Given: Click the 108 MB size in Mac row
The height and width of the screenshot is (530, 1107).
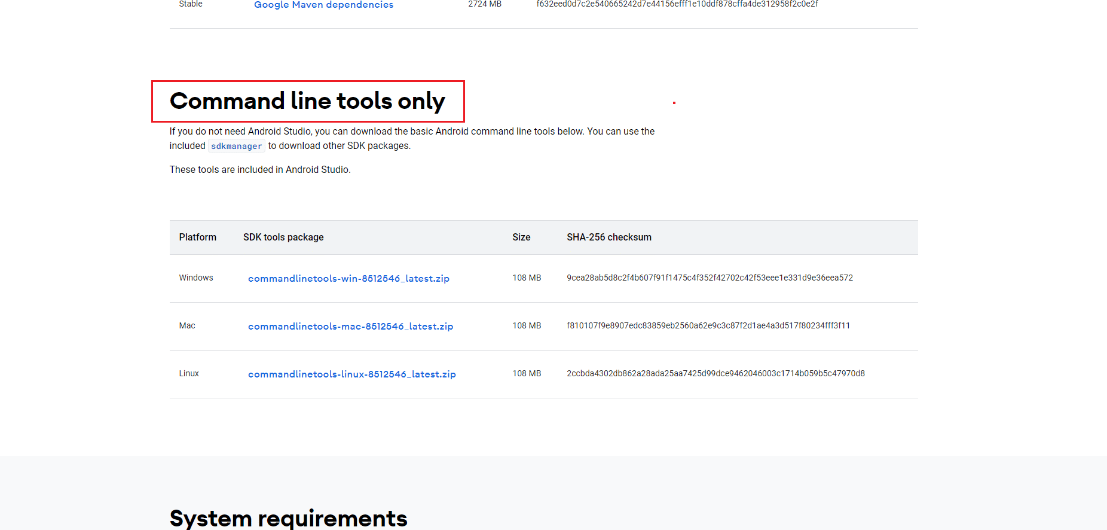Looking at the screenshot, I should (x=527, y=325).
